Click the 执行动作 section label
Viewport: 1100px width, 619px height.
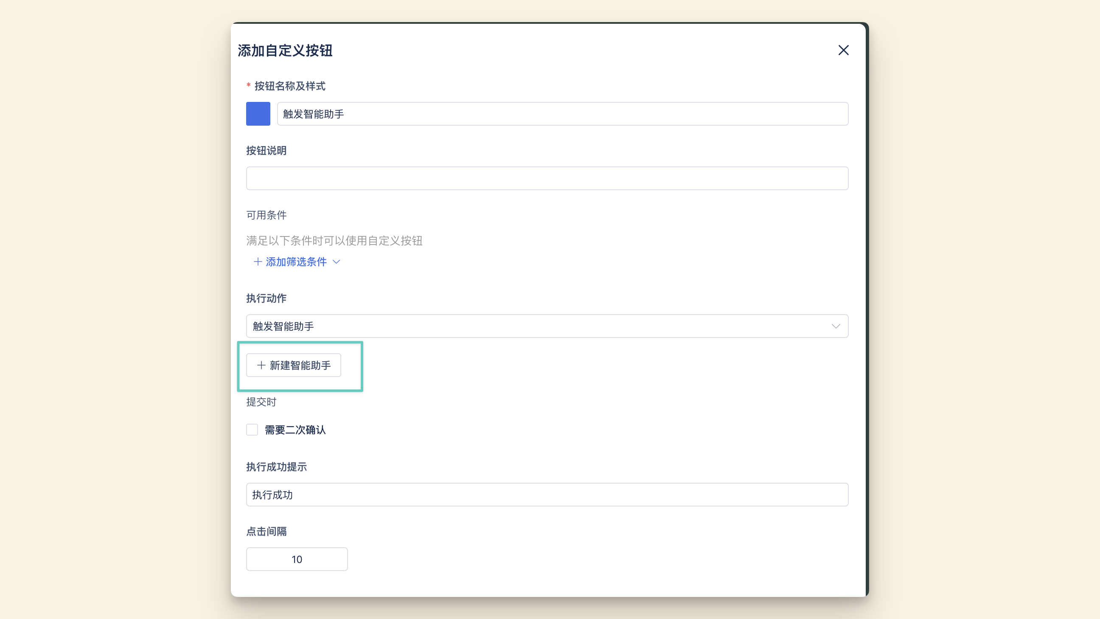click(x=266, y=298)
